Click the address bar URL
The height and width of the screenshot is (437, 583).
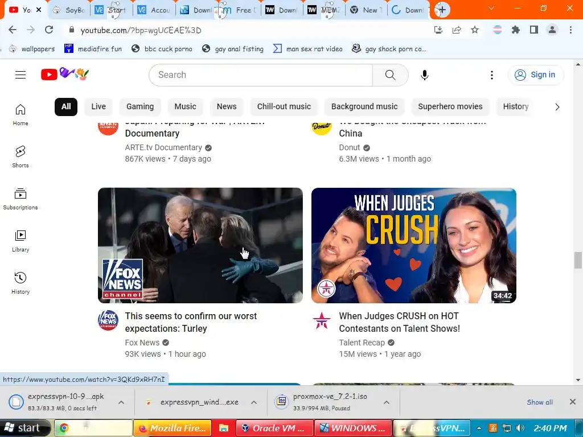coord(141,30)
